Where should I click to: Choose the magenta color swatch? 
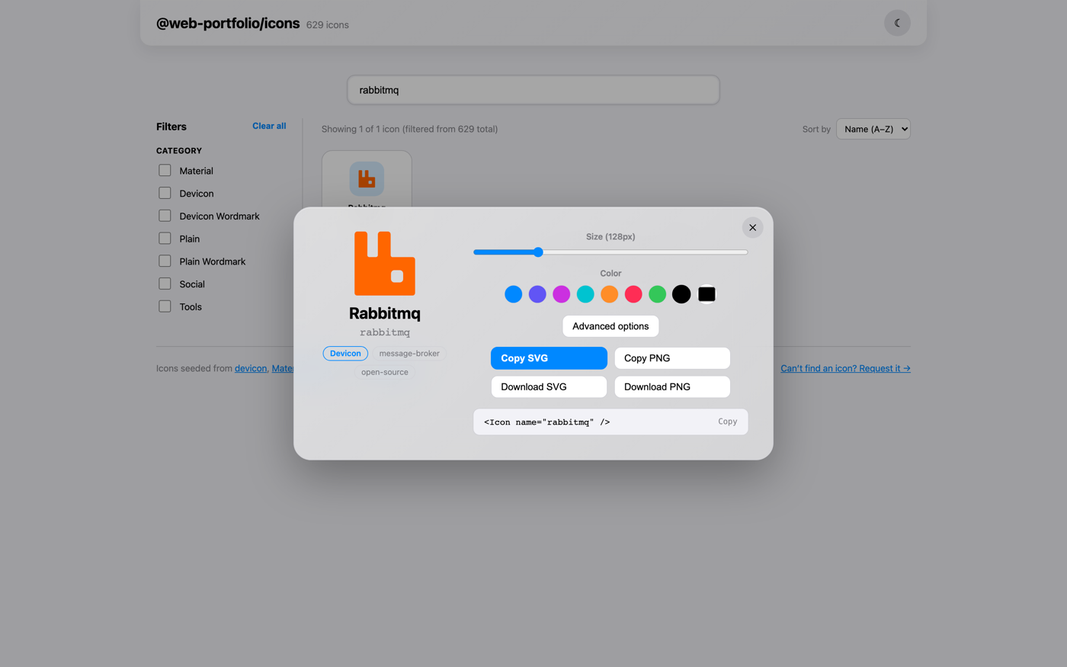point(562,294)
